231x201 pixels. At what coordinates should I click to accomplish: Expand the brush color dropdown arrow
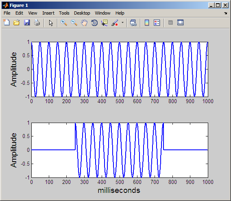[122, 23]
